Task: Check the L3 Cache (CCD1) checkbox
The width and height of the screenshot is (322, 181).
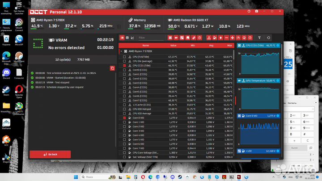Action: coord(124,105)
